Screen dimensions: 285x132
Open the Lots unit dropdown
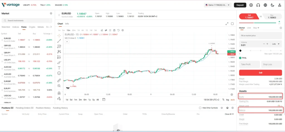tap(276, 44)
